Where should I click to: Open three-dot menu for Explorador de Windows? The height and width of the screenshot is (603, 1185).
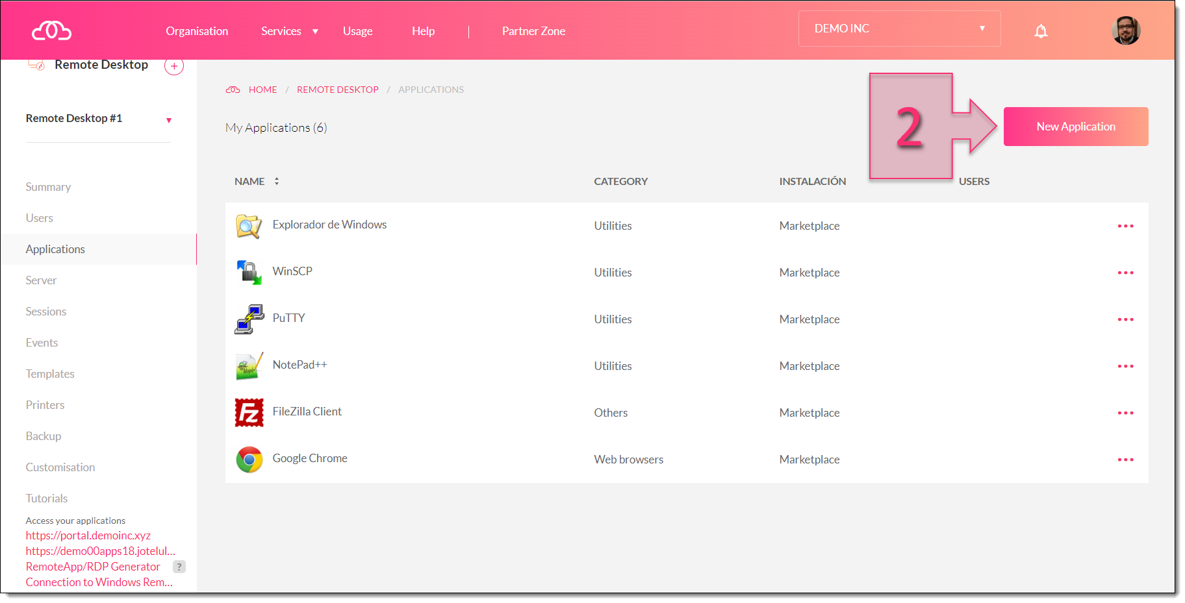[x=1125, y=226]
